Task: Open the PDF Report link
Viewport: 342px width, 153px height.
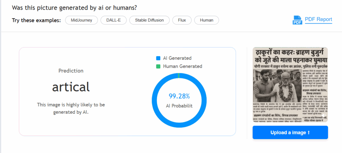Action: [x=318, y=19]
